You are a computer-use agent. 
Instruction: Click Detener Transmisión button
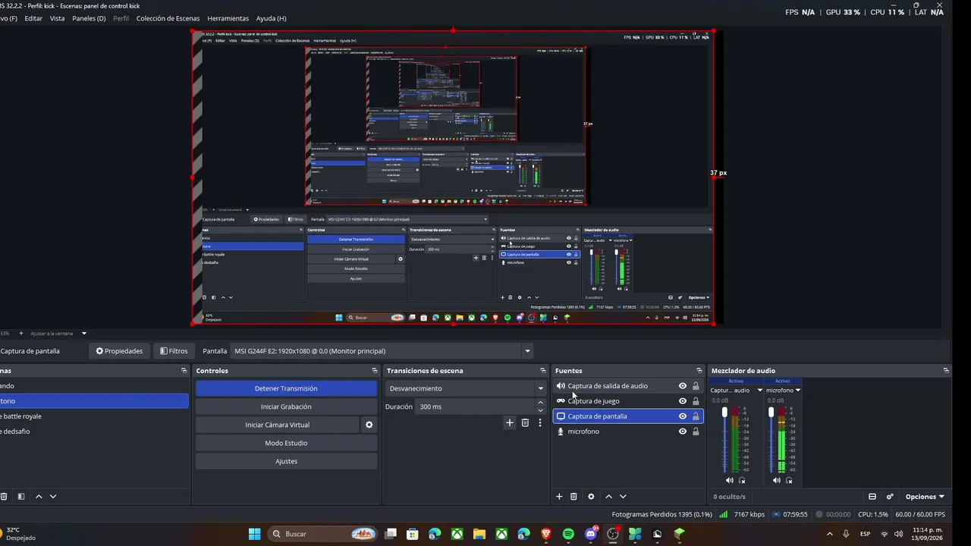[286, 388]
